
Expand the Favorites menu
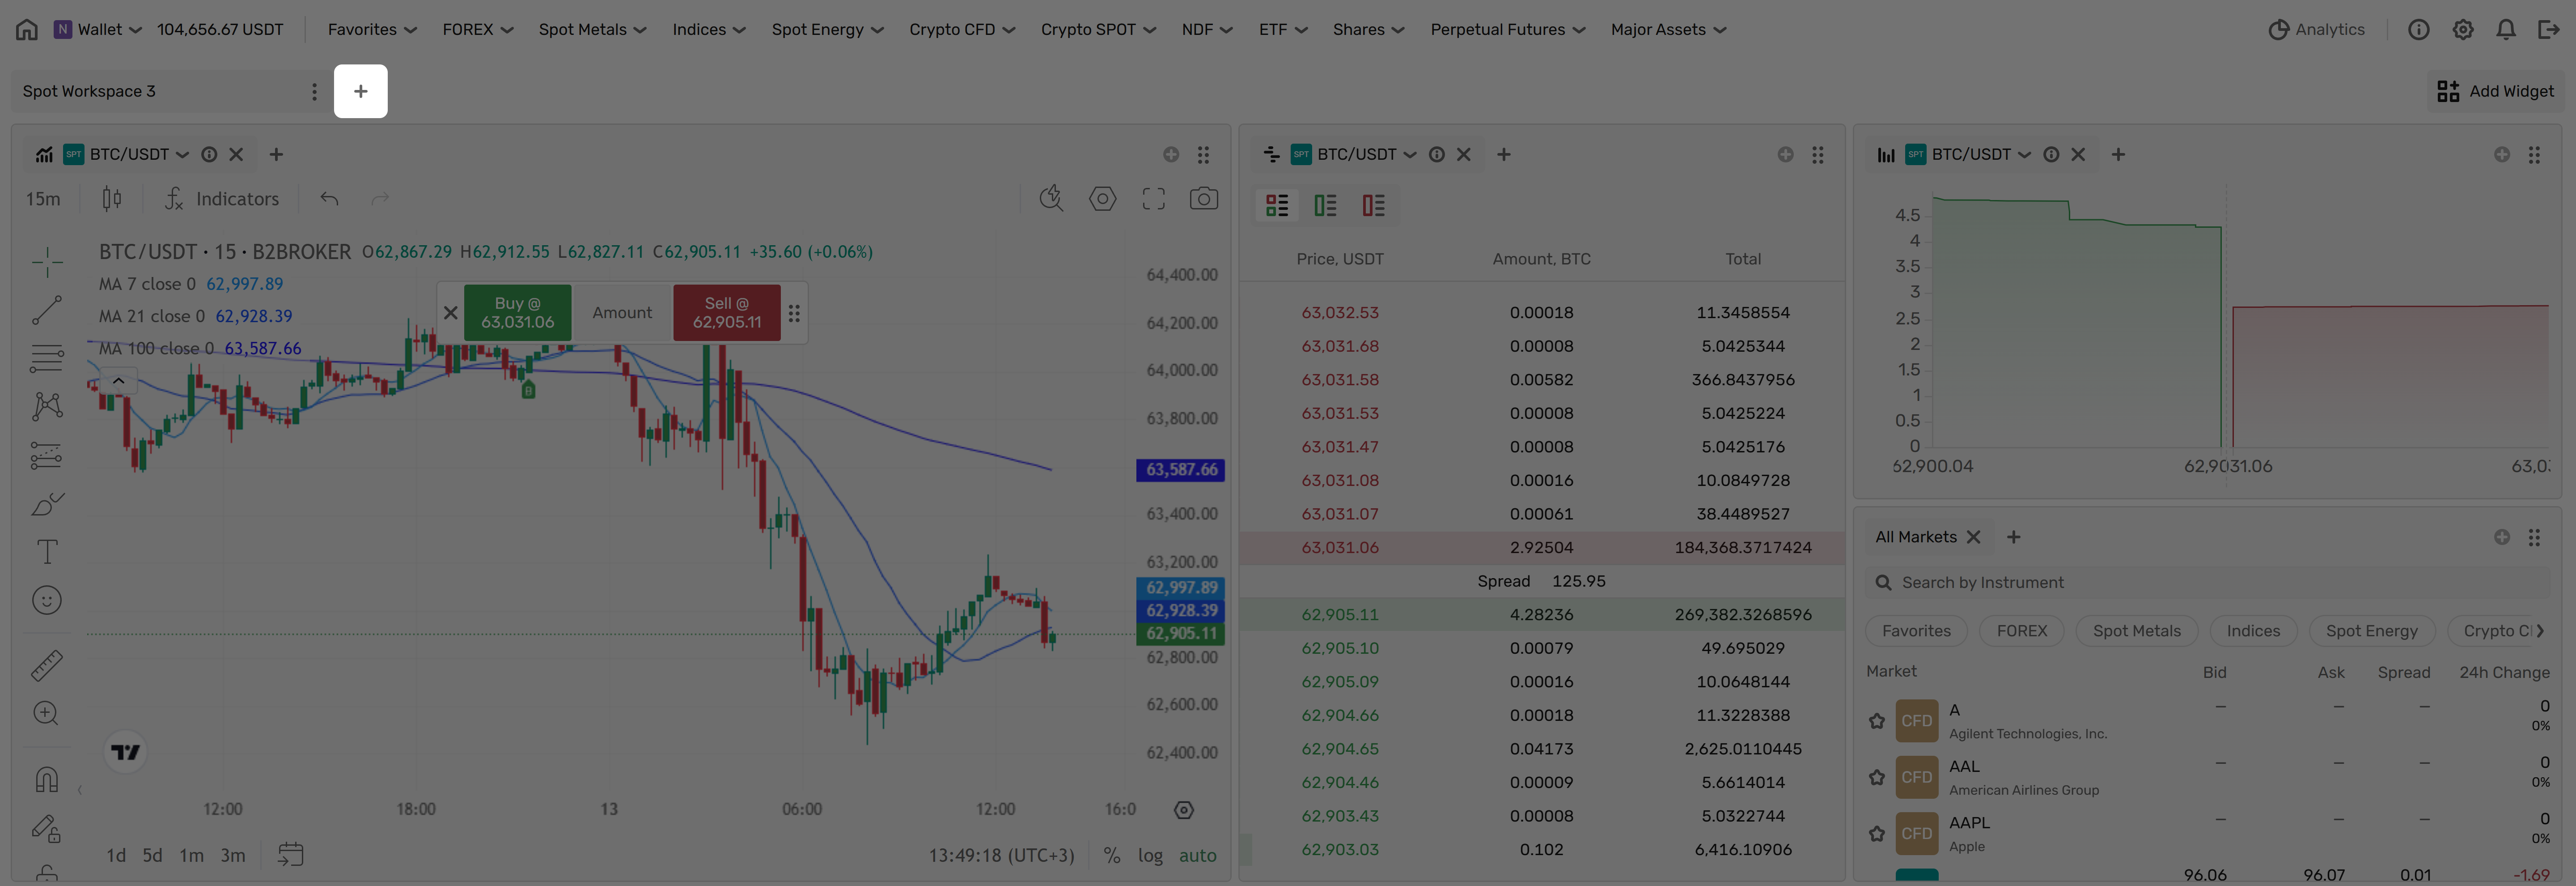pos(372,29)
